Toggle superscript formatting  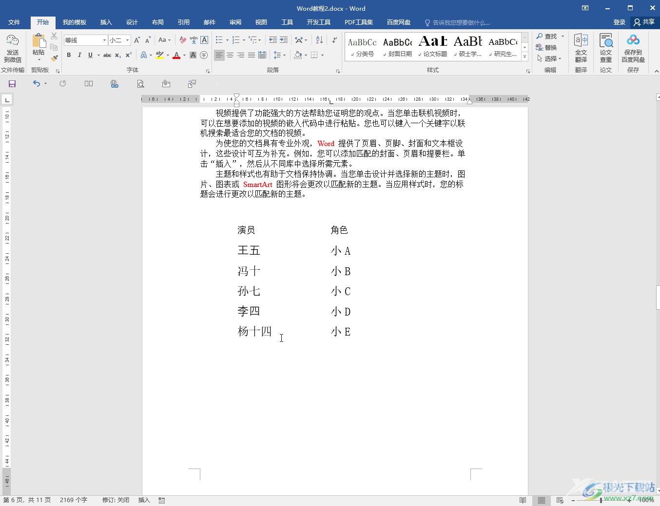(129, 55)
